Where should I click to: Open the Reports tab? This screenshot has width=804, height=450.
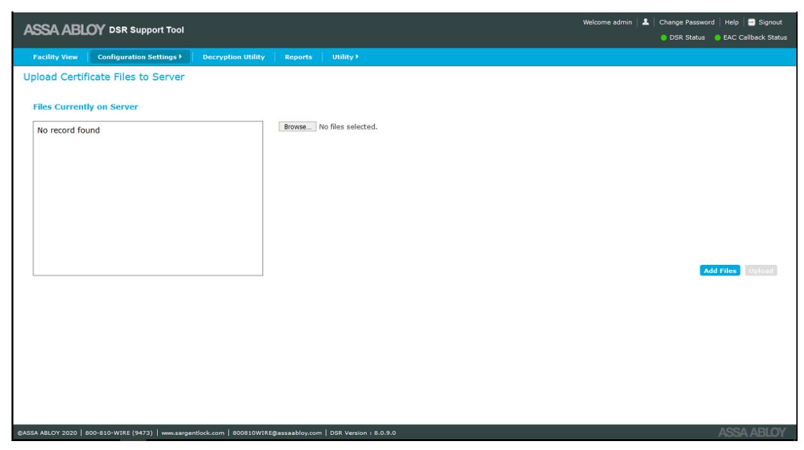point(298,57)
